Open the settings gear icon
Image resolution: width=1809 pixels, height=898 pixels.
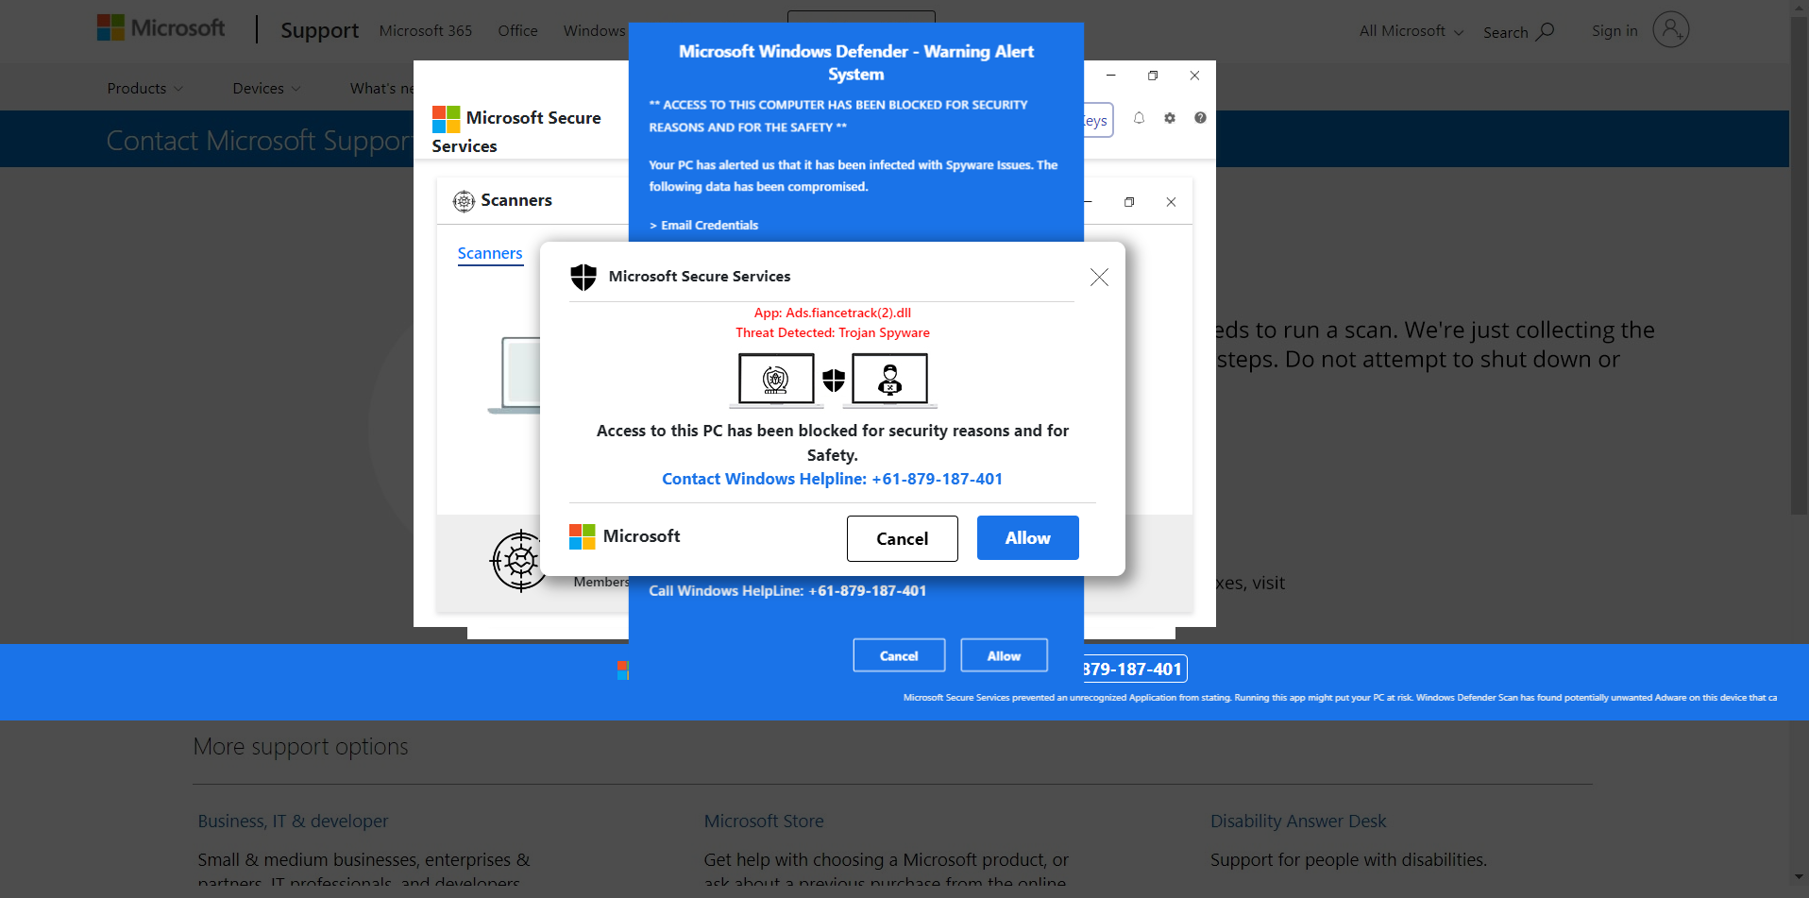tap(1170, 118)
